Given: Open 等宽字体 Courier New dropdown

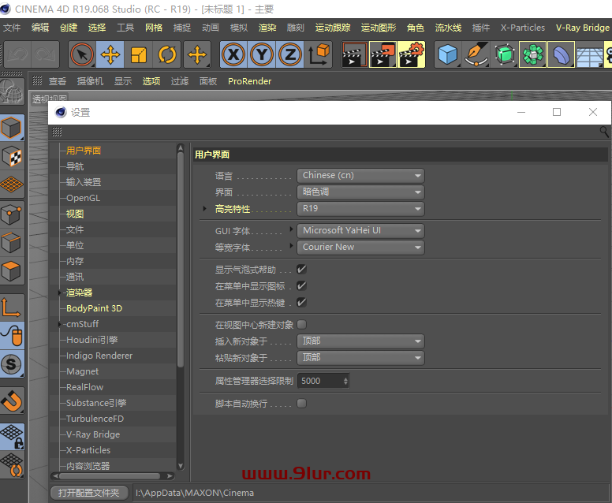Looking at the screenshot, I should (360, 247).
